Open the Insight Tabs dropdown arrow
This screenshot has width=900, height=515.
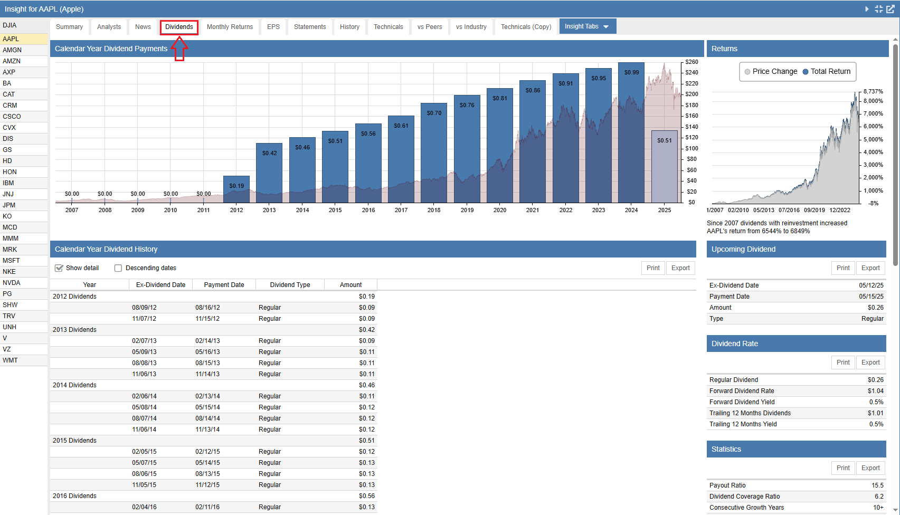point(606,27)
